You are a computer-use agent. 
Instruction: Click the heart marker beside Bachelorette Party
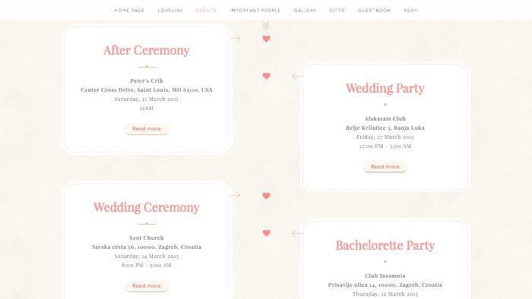266,233
